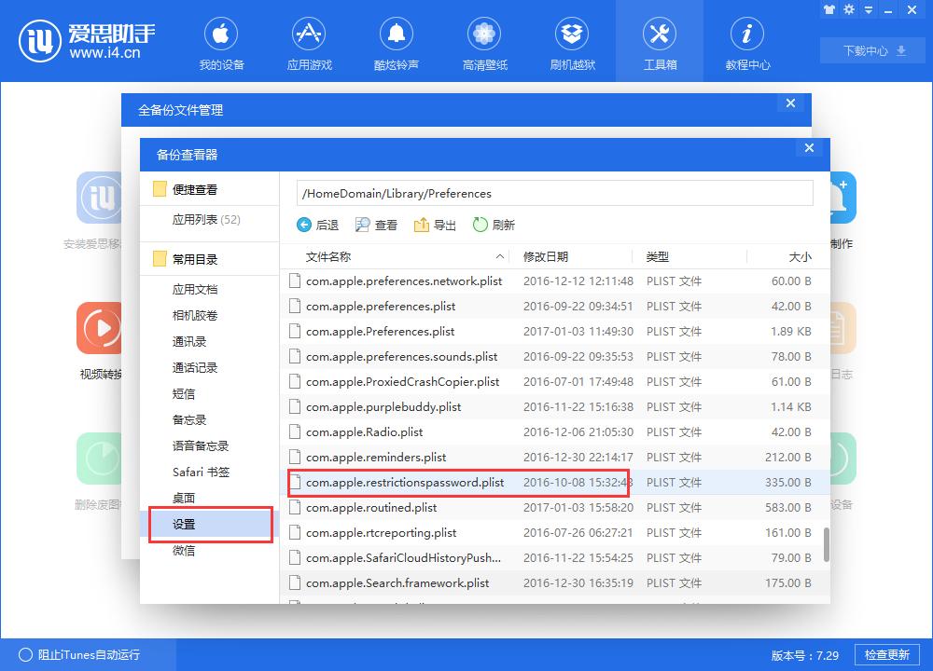
Task: Select the 工具箱 (Toolbox) icon
Action: point(660,41)
